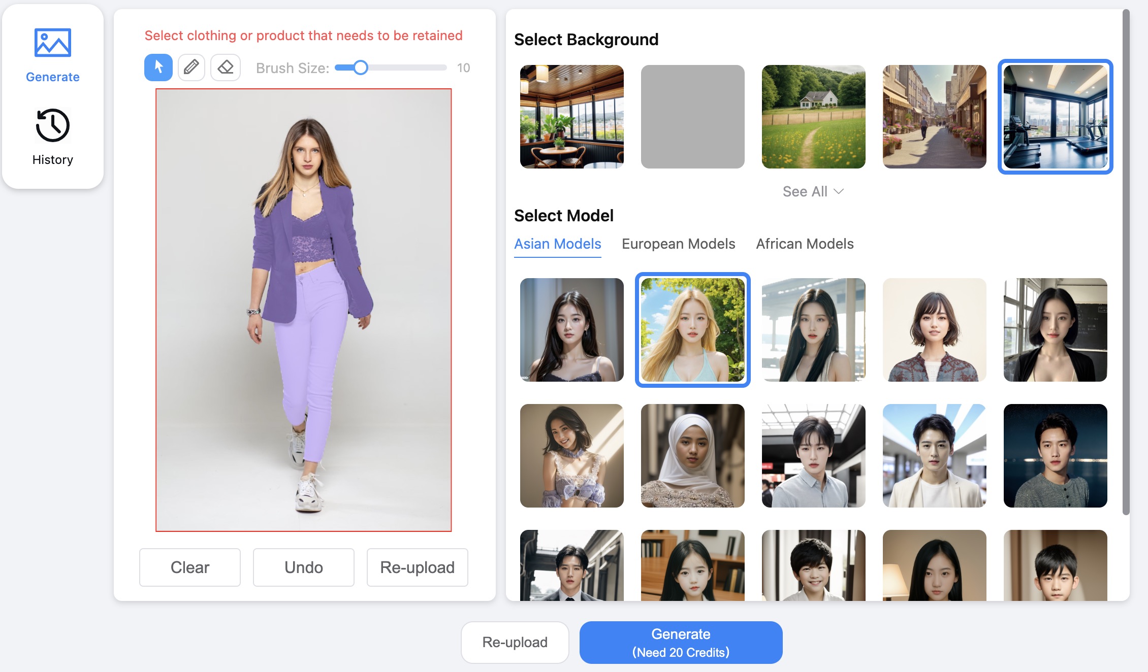Switch to Asian Models tab

[x=558, y=244]
